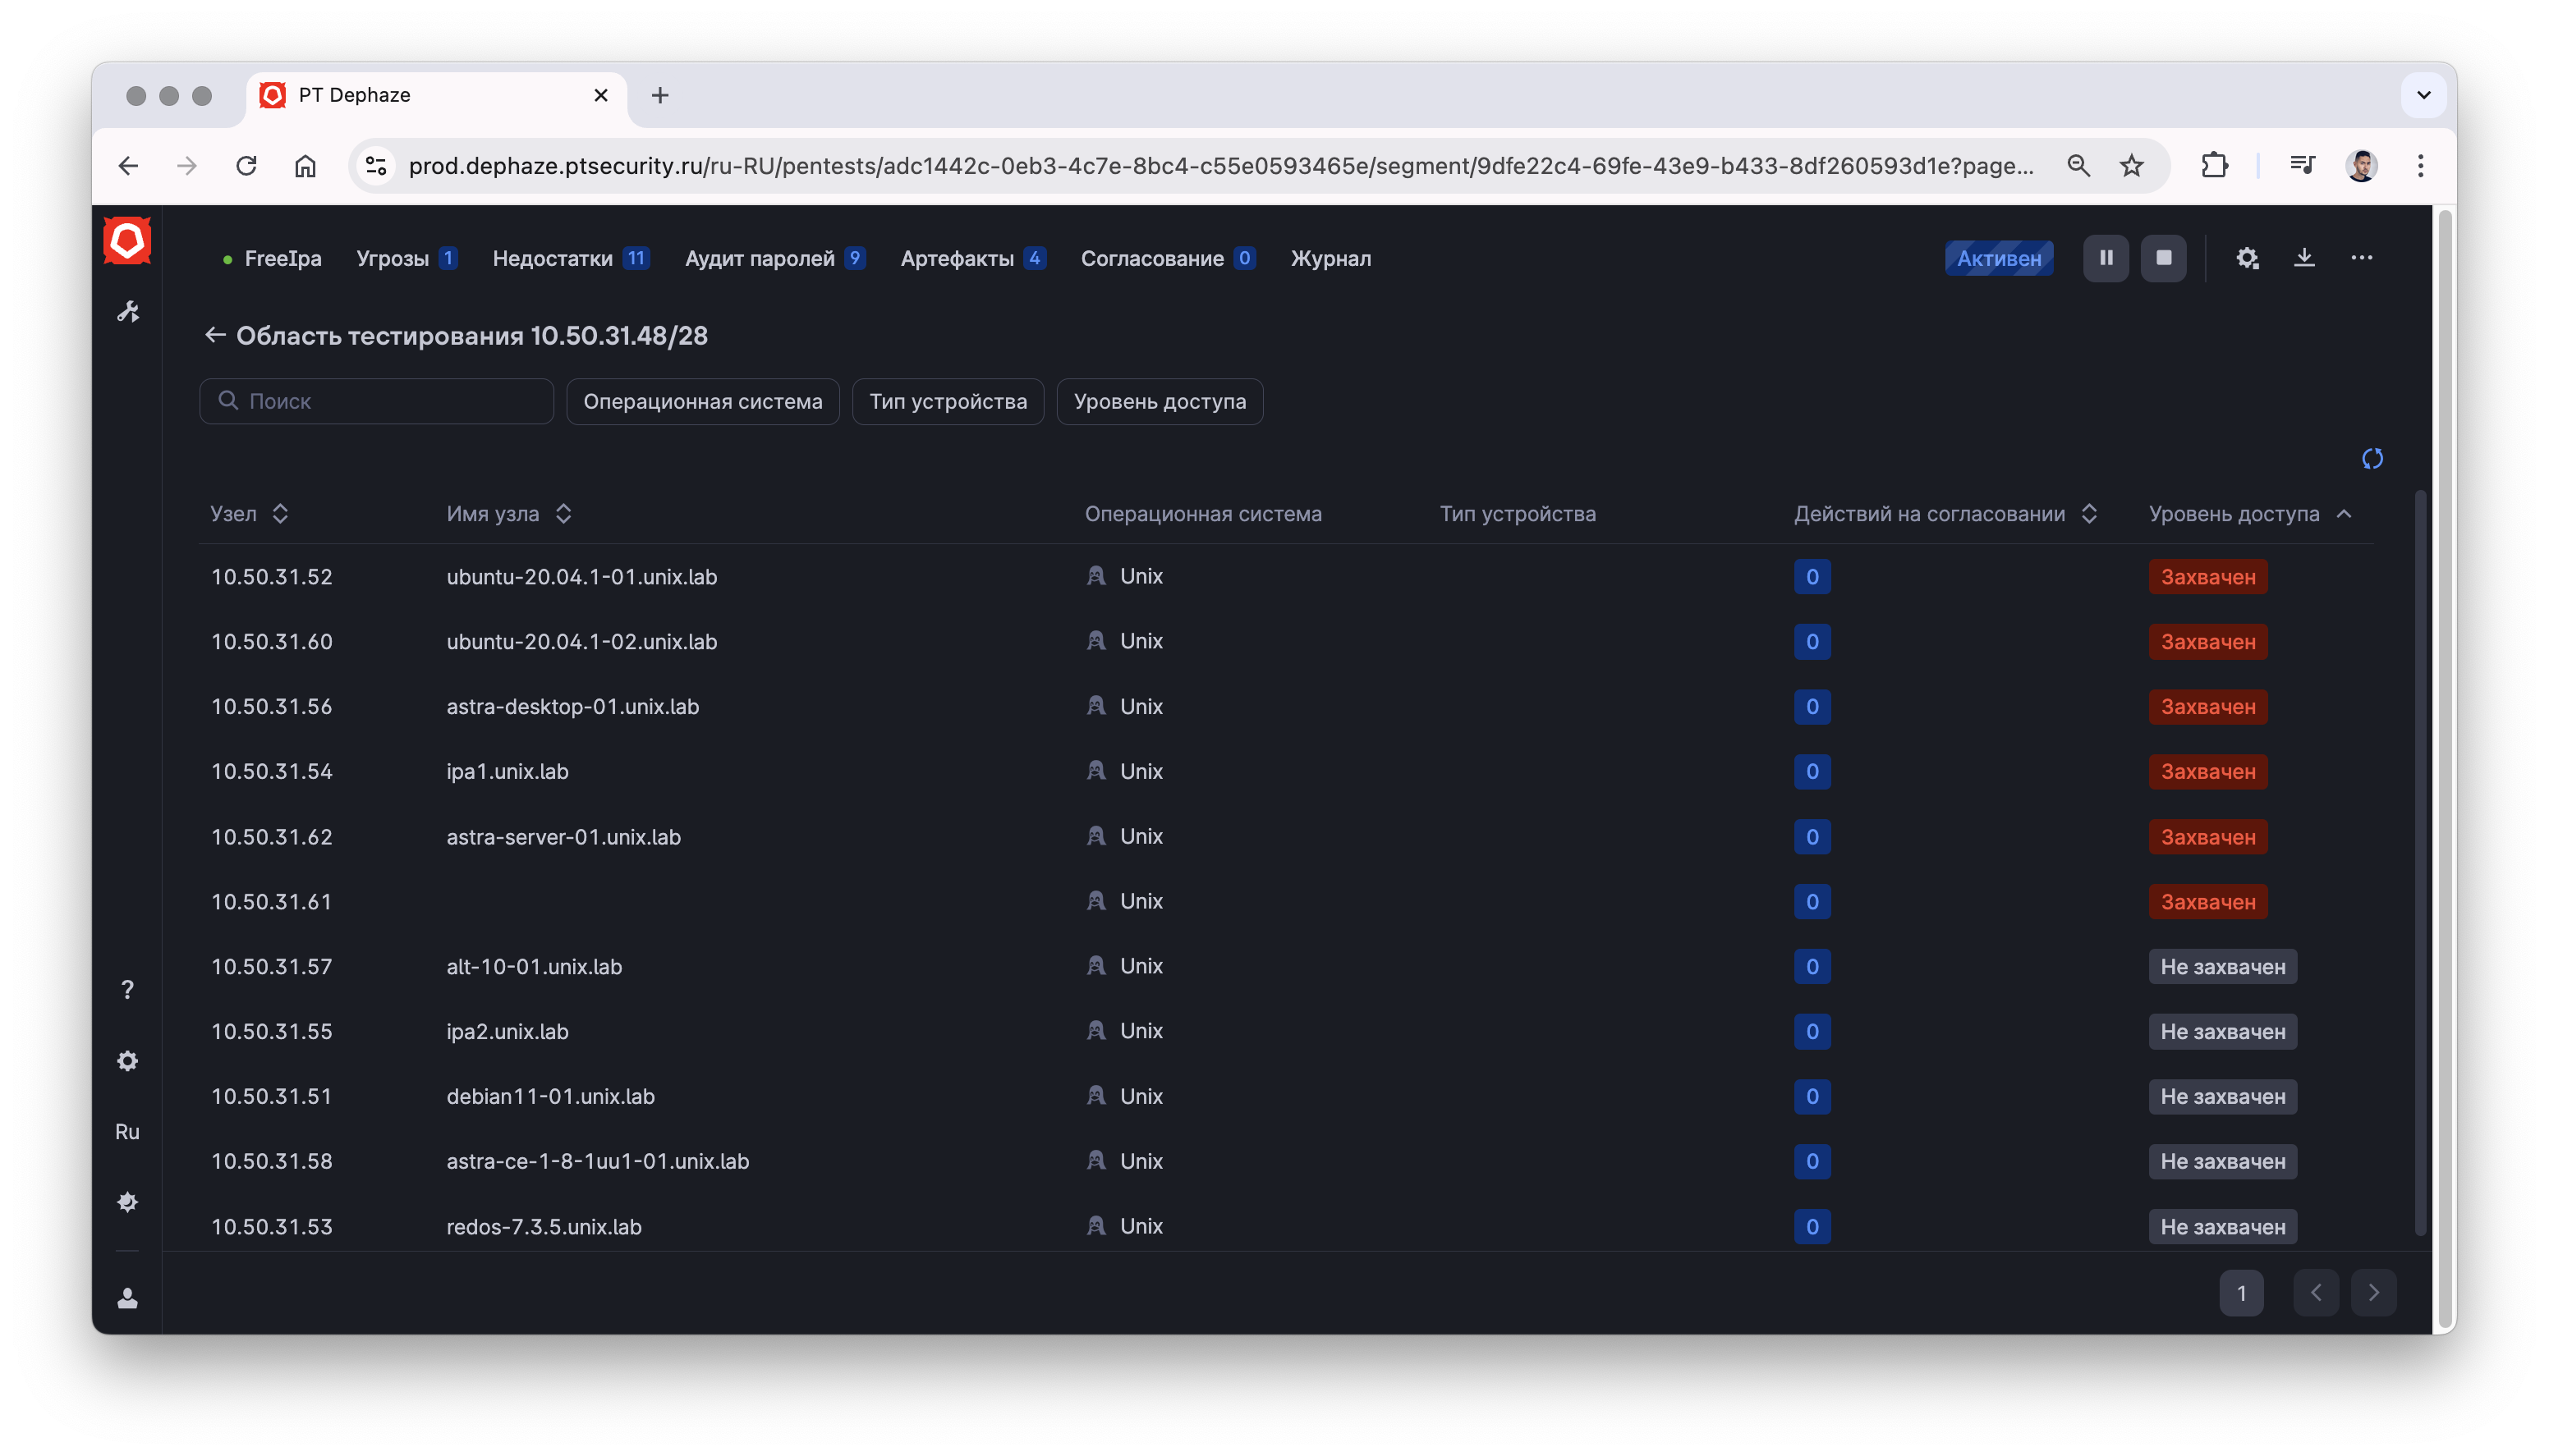
Task: Expand the Тип устройства filter
Action: [948, 401]
